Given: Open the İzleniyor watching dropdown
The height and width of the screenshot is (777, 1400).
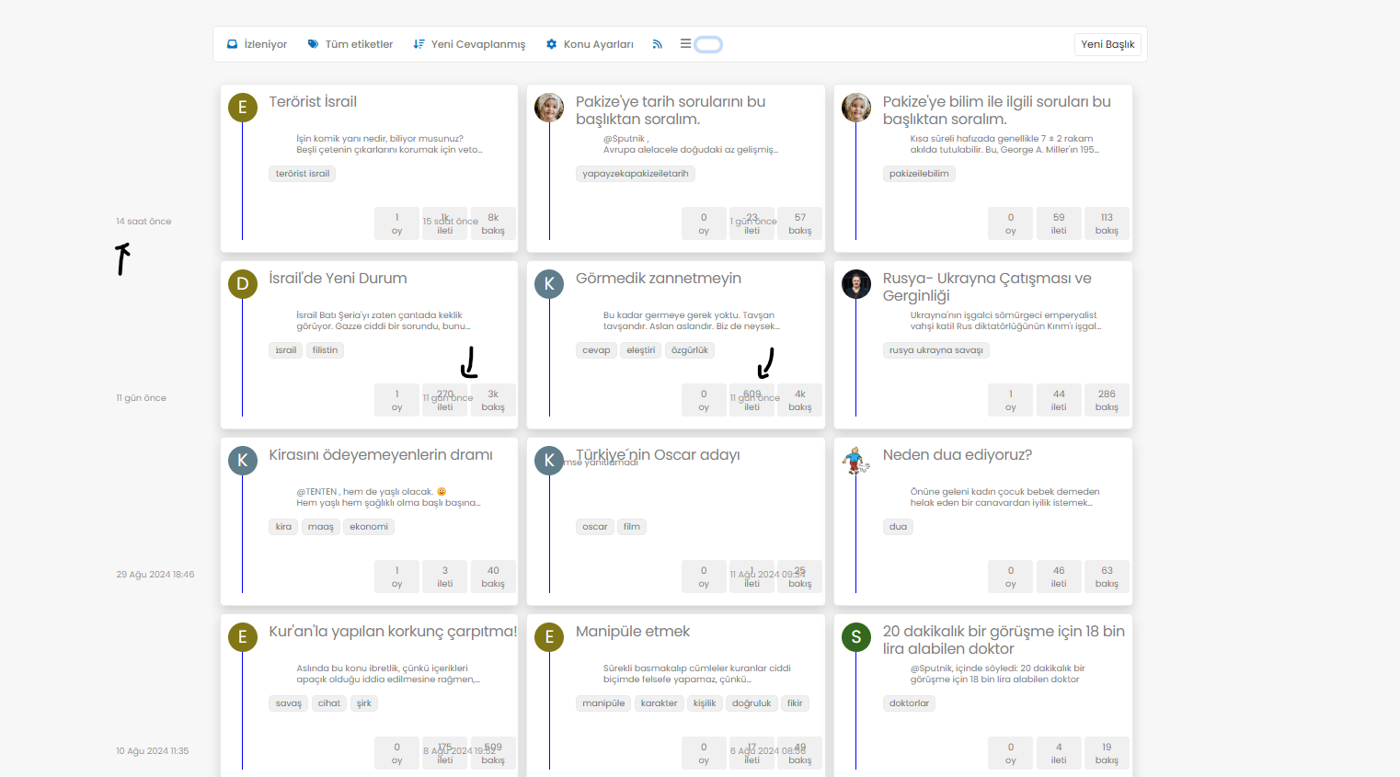Looking at the screenshot, I should (258, 44).
